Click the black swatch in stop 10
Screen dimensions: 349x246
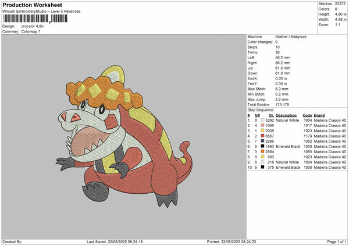(263, 167)
